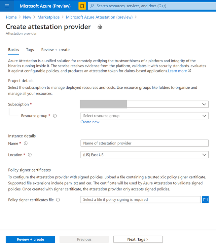Image resolution: width=216 pixels, height=248 pixels.
Task: Click the Name field info icon
Action: click(26, 143)
